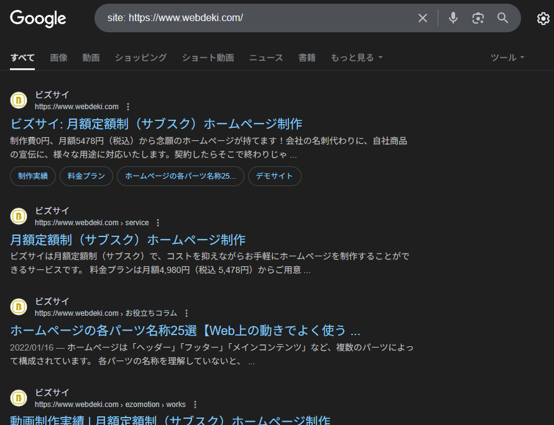Click the デモサイト sitelink chip

(x=275, y=176)
